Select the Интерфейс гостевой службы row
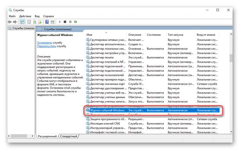Screen dimensions: 240x150 (x=153, y=132)
